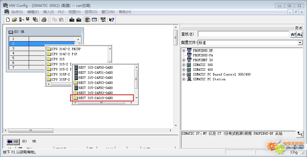307x157 pixels.
Task: Open the 选项(O) menu
Action: 91,12
